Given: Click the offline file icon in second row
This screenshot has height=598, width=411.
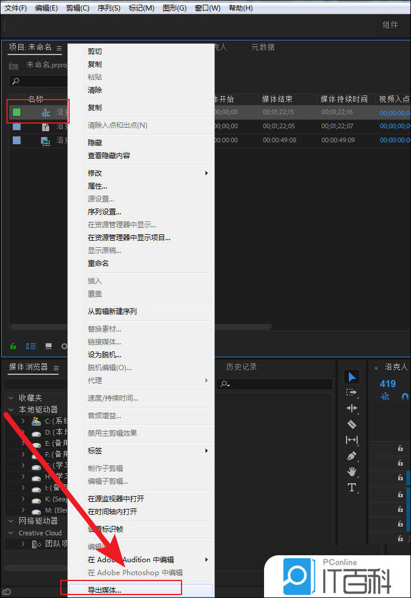Looking at the screenshot, I should coord(45,127).
